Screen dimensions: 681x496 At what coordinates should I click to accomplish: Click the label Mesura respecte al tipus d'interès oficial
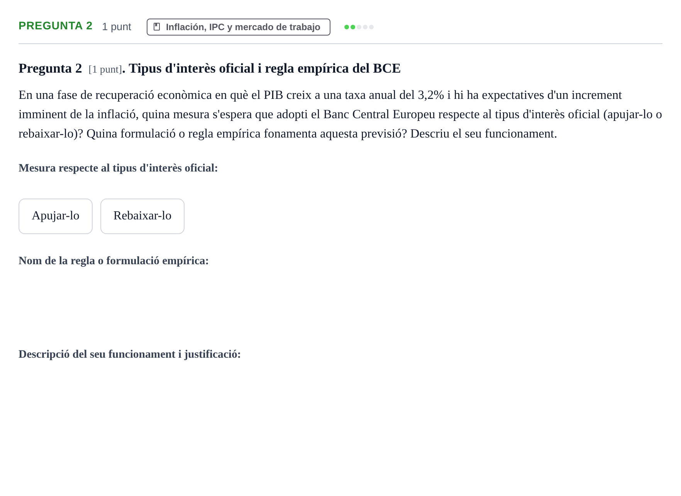click(118, 168)
